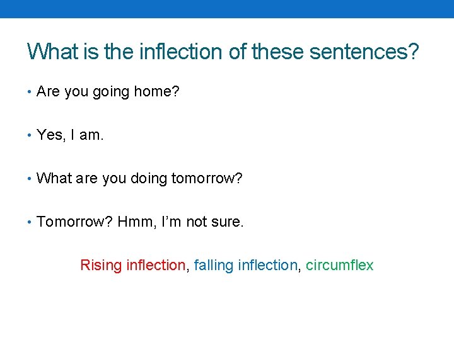Click the blue bar atop the slide
This screenshot has width=454, height=340.
[227, 9]
